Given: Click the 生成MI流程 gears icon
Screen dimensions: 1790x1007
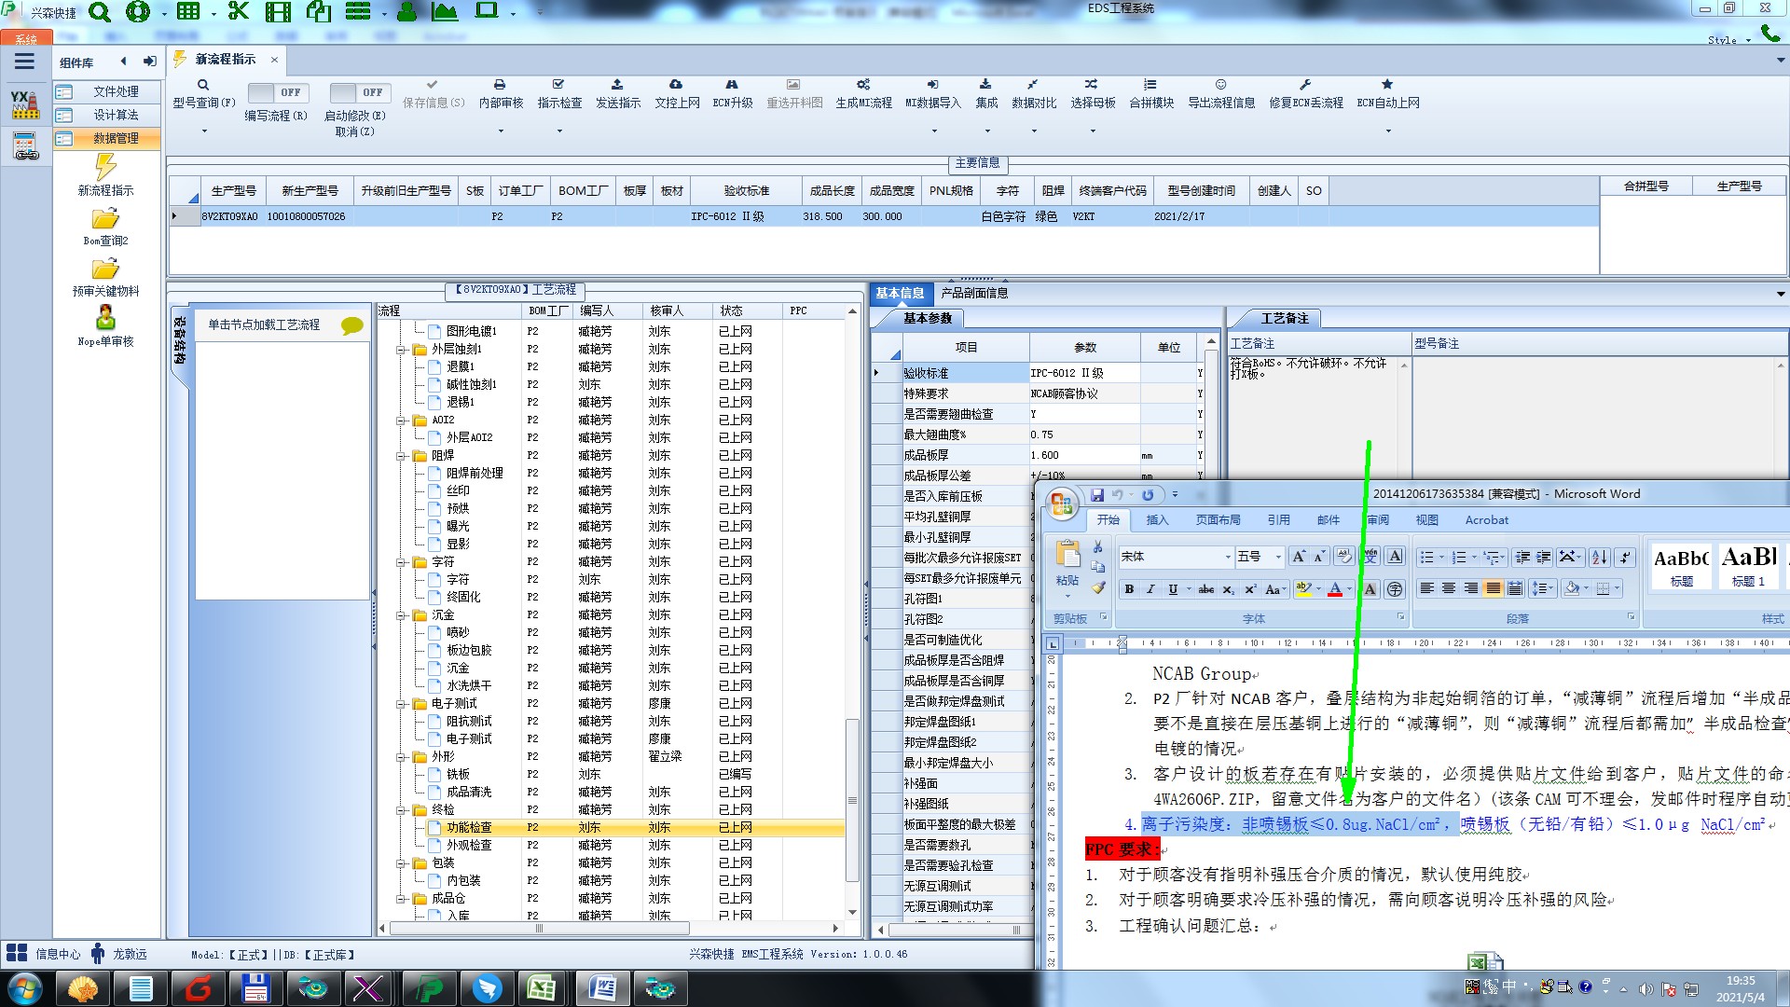Looking at the screenshot, I should pos(863,85).
